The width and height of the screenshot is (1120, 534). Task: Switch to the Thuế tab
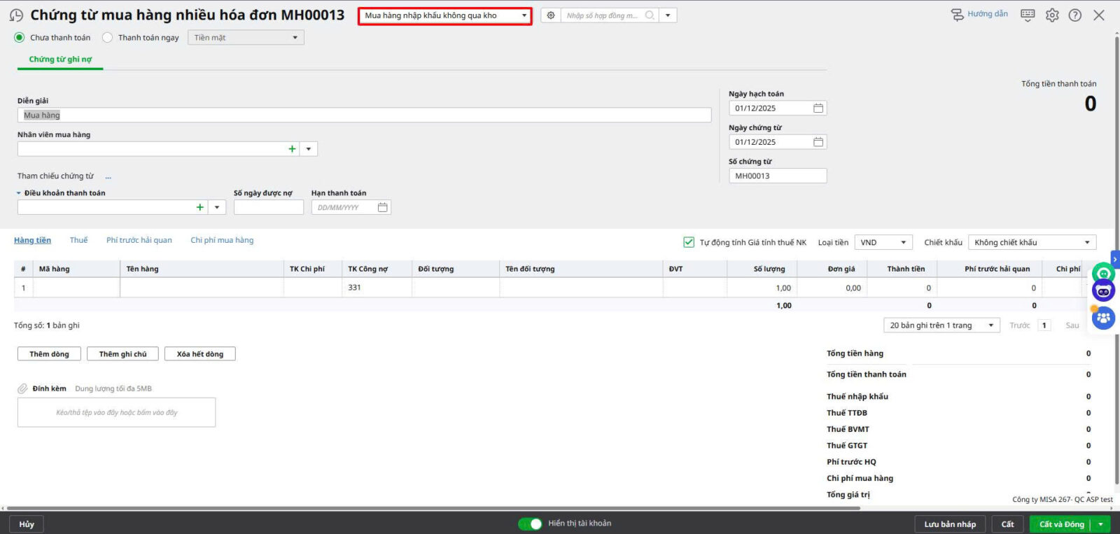pyautogui.click(x=78, y=240)
